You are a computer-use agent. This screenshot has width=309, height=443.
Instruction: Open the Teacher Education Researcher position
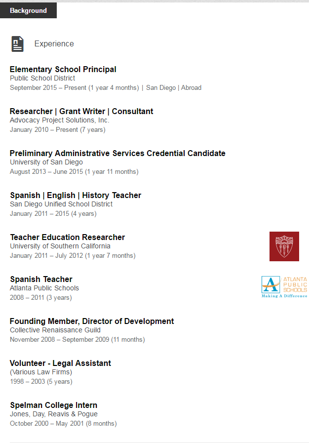(x=68, y=238)
